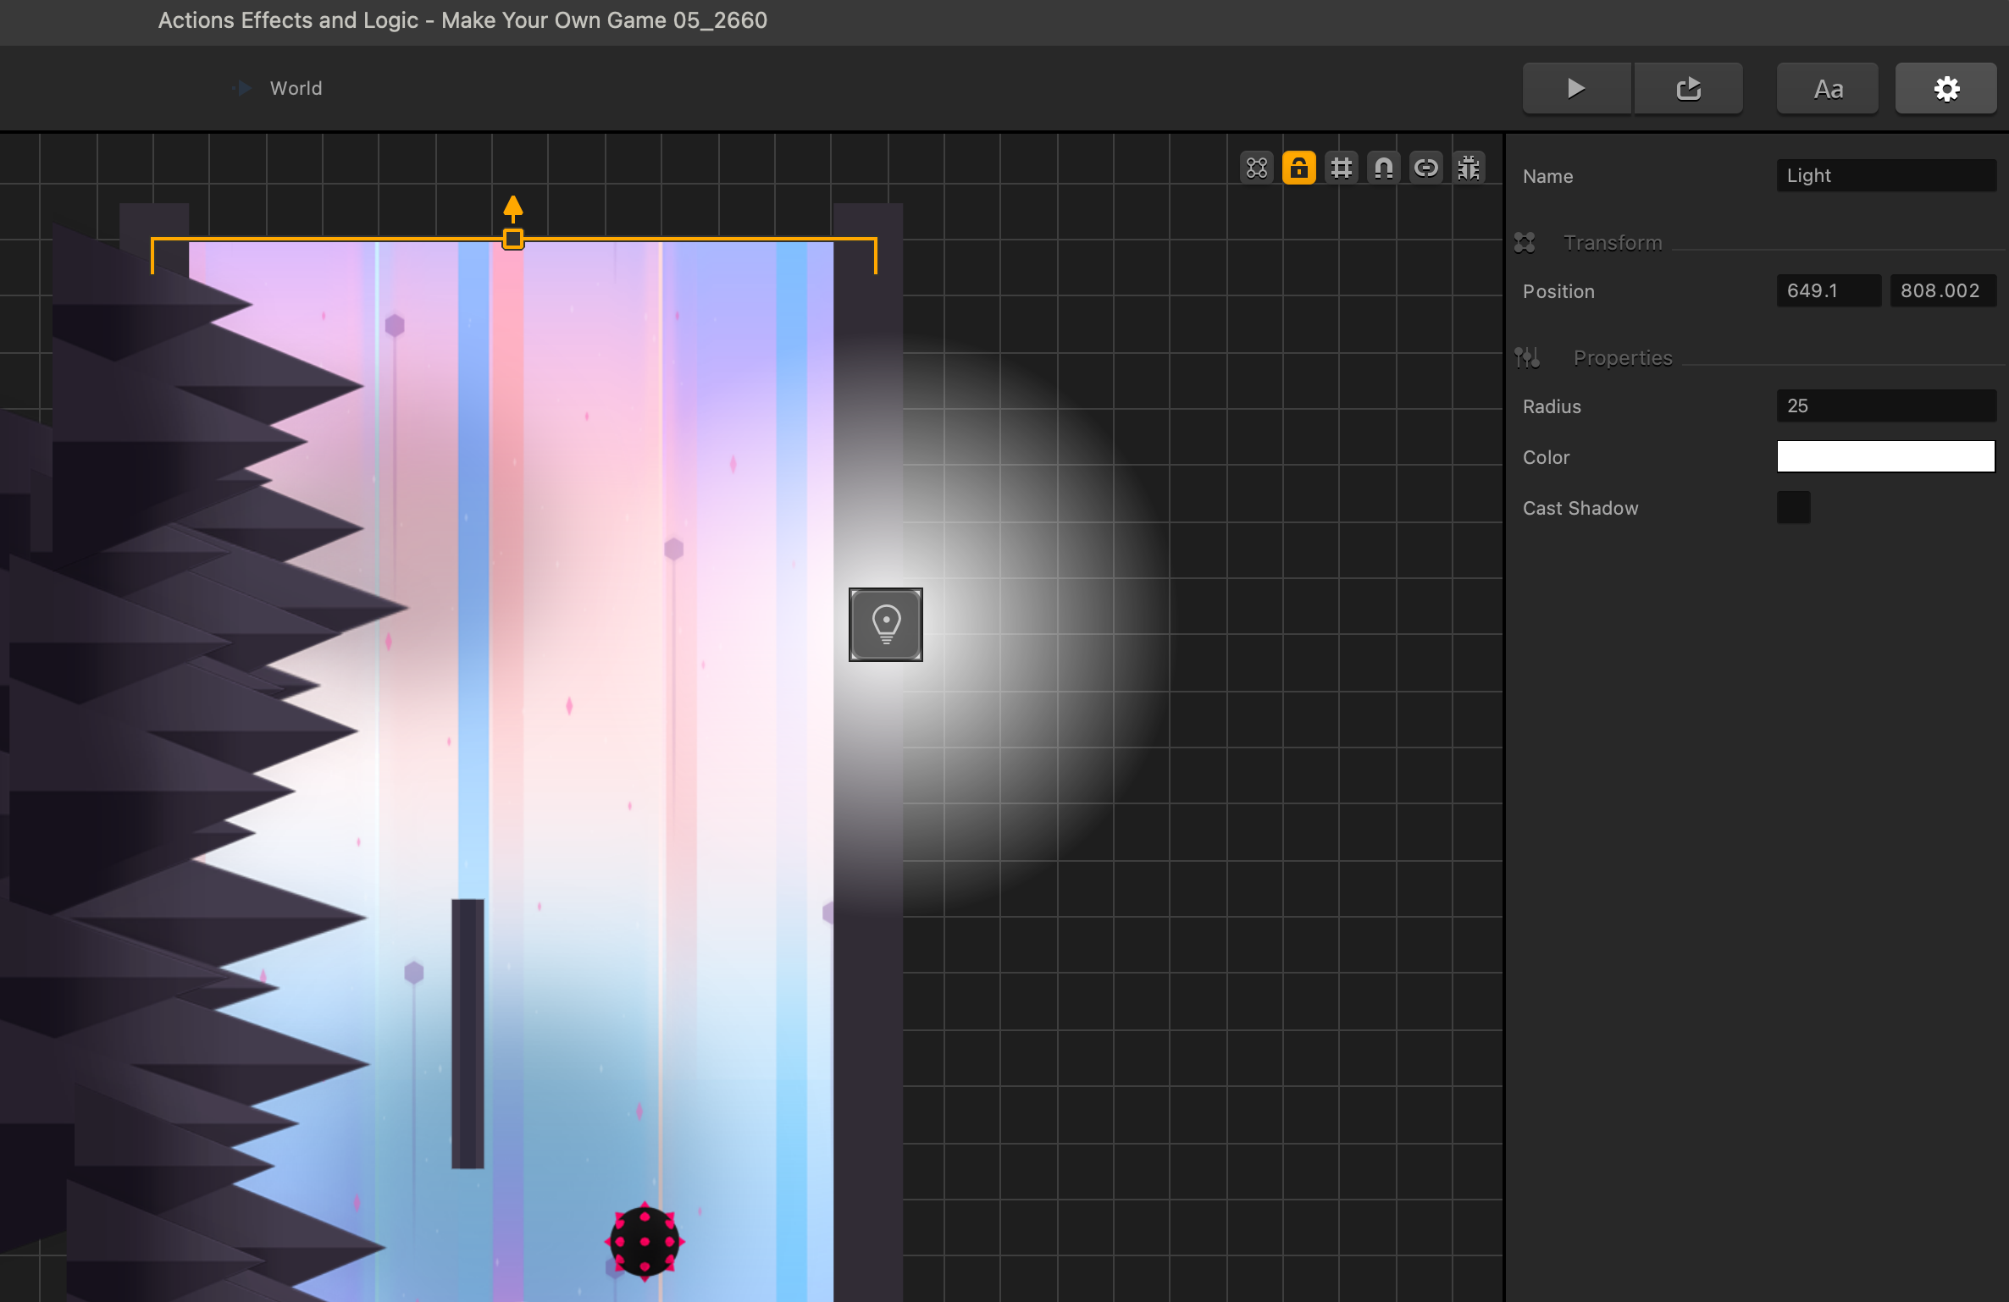The image size is (2009, 1302).
Task: Toggle grid display icon
Action: 1342,168
